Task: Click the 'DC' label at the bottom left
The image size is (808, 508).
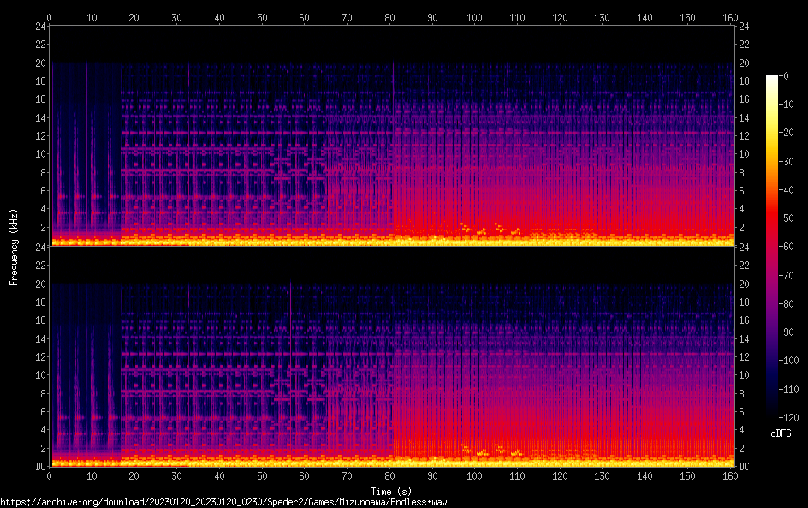Action: pyautogui.click(x=39, y=467)
